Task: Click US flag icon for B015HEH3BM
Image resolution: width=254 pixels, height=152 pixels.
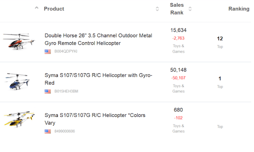Action: 48,91
